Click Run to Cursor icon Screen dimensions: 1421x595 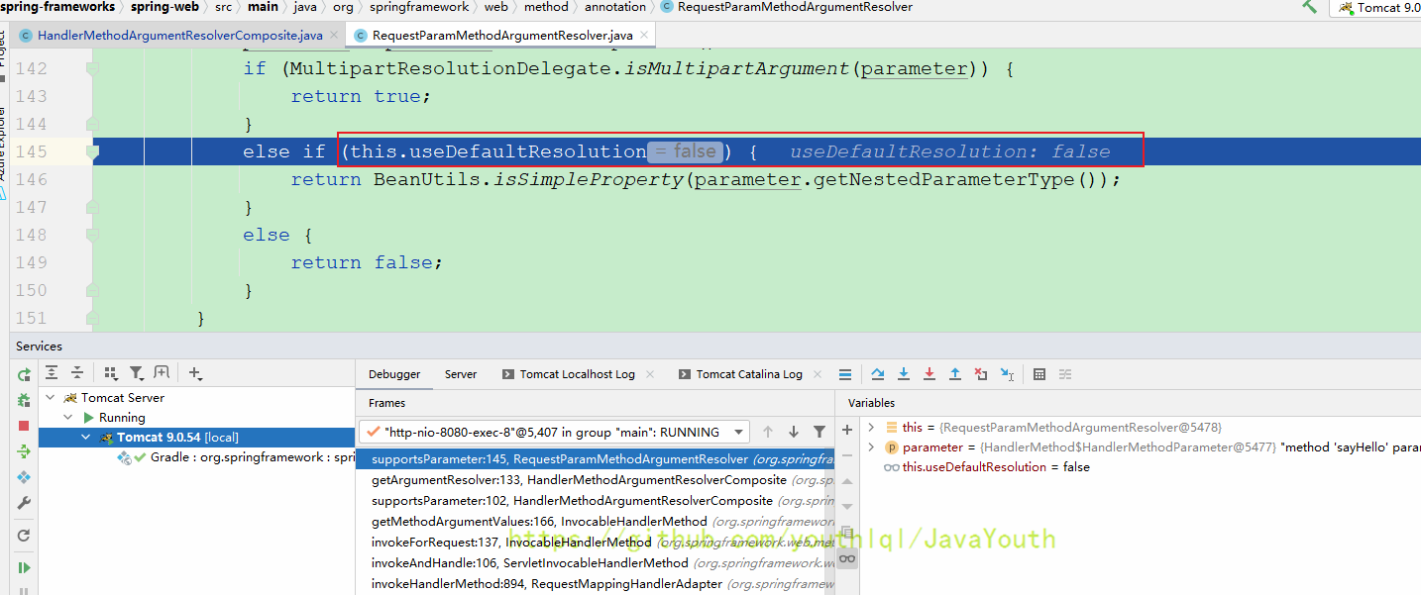click(x=1007, y=374)
